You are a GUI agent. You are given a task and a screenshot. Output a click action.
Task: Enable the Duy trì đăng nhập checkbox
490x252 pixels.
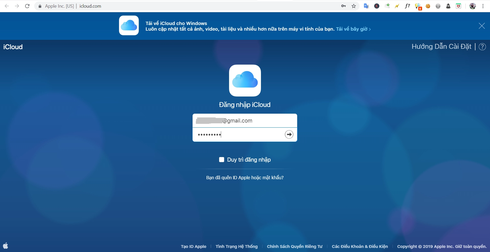[221, 160]
